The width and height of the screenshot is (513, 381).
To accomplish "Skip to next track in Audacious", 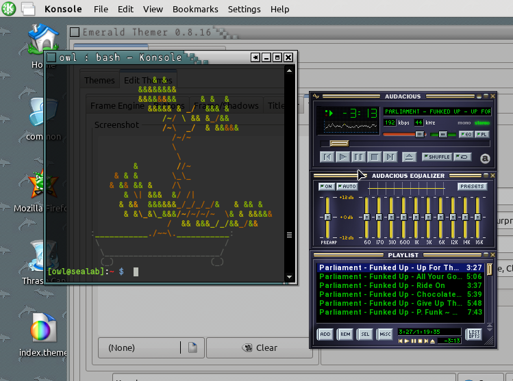I will [x=390, y=157].
